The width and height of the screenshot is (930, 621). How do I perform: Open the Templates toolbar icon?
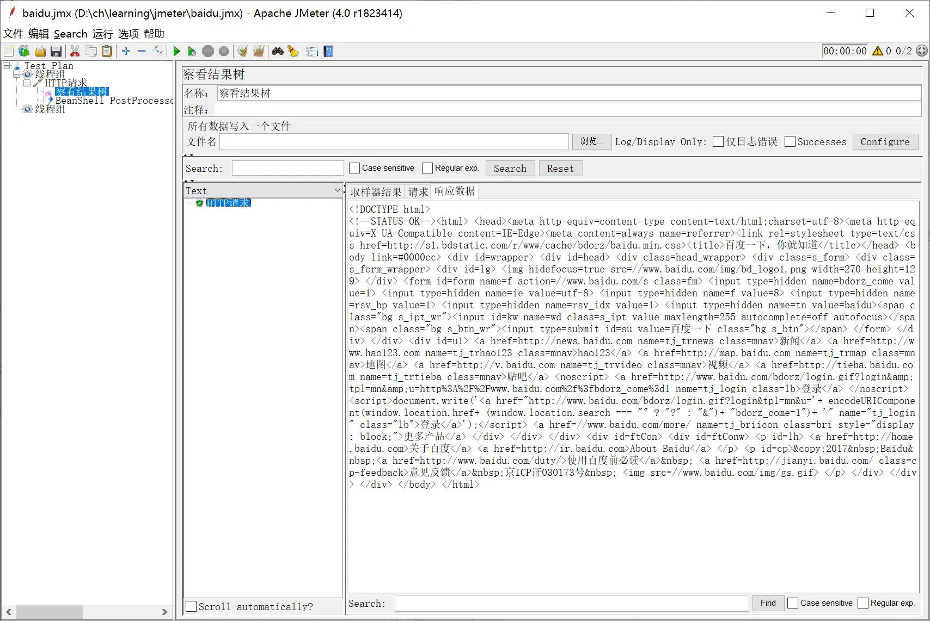coord(24,51)
